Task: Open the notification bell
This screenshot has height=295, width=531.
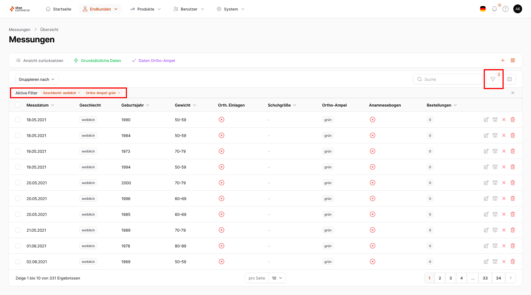Action: pos(494,9)
